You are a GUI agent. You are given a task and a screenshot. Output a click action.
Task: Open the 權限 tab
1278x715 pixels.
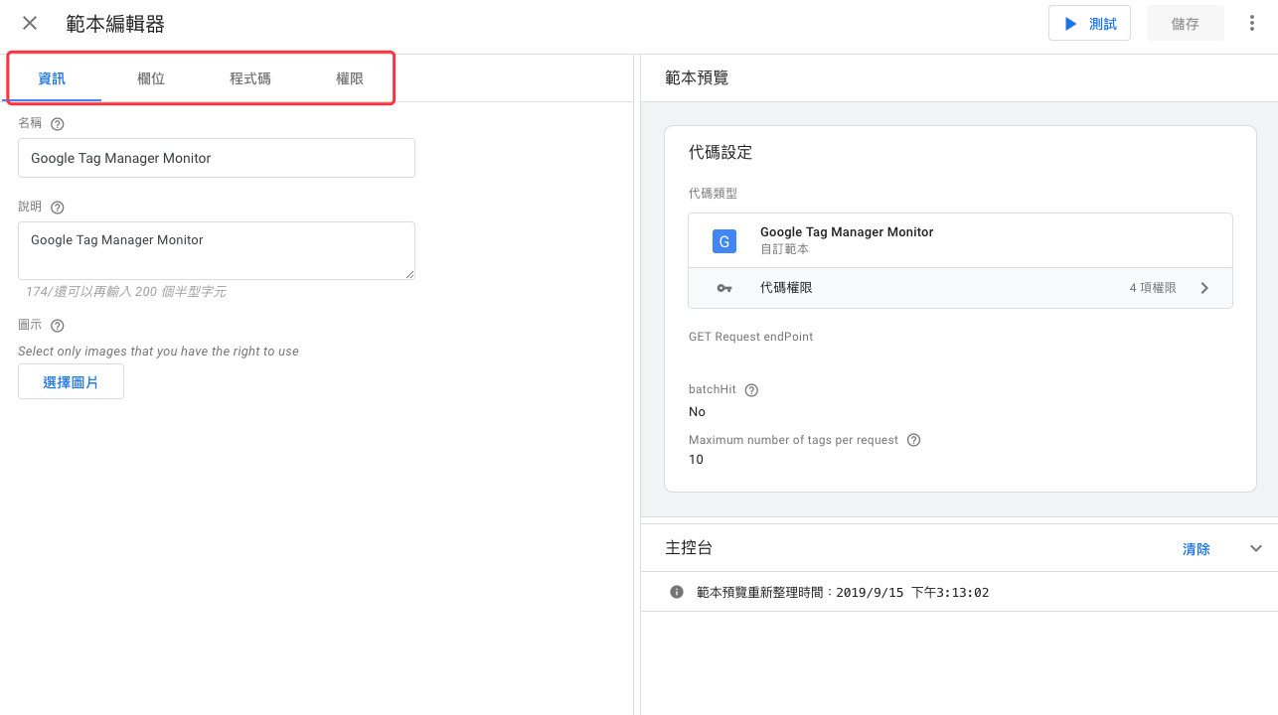point(350,77)
